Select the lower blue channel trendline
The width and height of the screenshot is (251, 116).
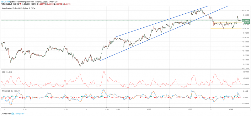click(x=163, y=33)
